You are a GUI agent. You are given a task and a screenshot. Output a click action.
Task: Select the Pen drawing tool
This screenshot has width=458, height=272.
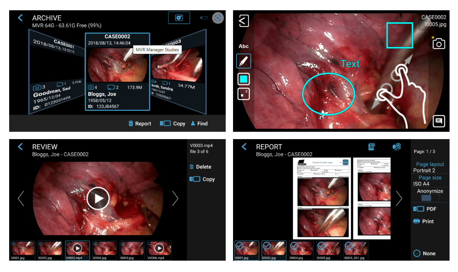tap(244, 61)
